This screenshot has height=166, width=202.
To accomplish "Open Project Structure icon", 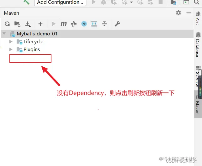I will click(x=173, y=2).
